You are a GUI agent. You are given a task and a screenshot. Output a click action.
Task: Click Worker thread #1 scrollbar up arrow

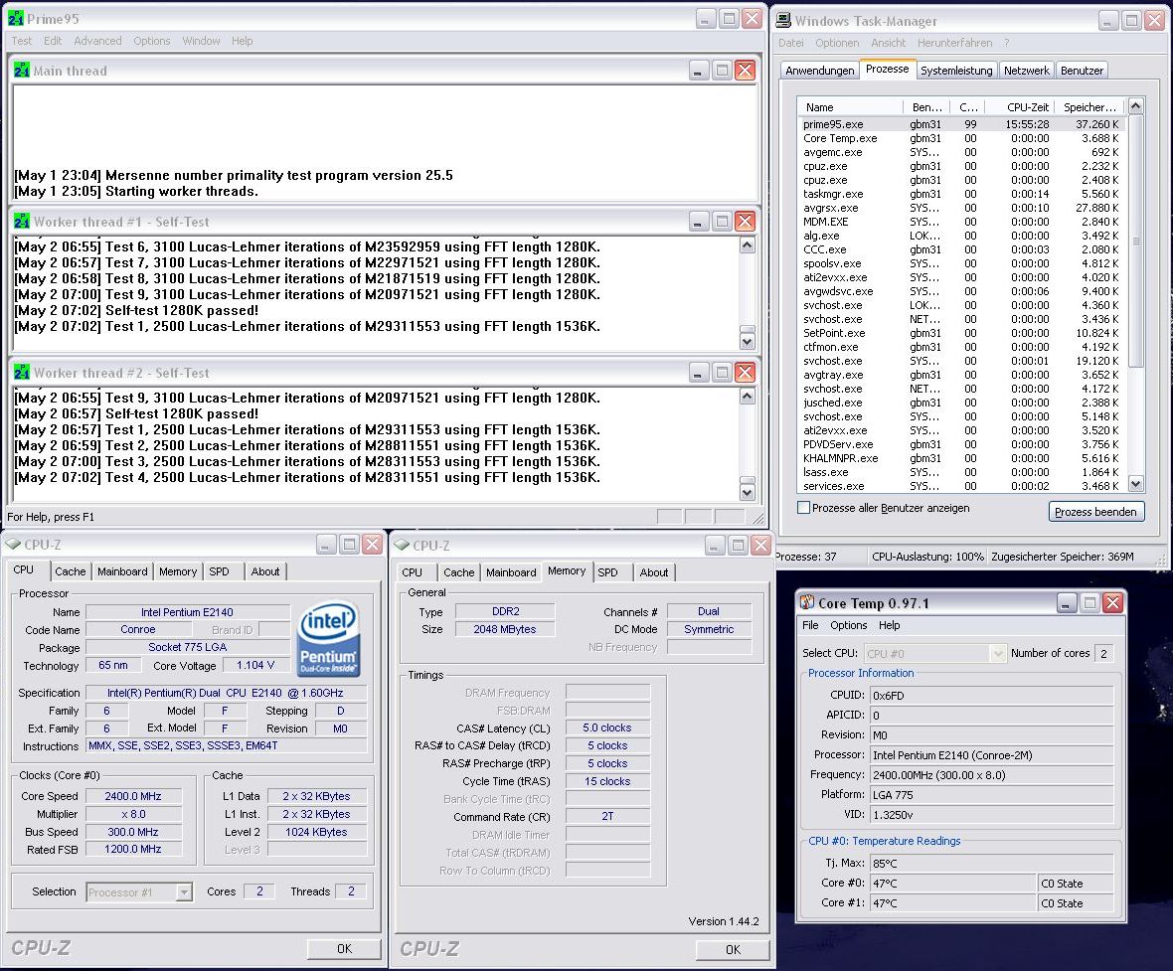tap(748, 245)
